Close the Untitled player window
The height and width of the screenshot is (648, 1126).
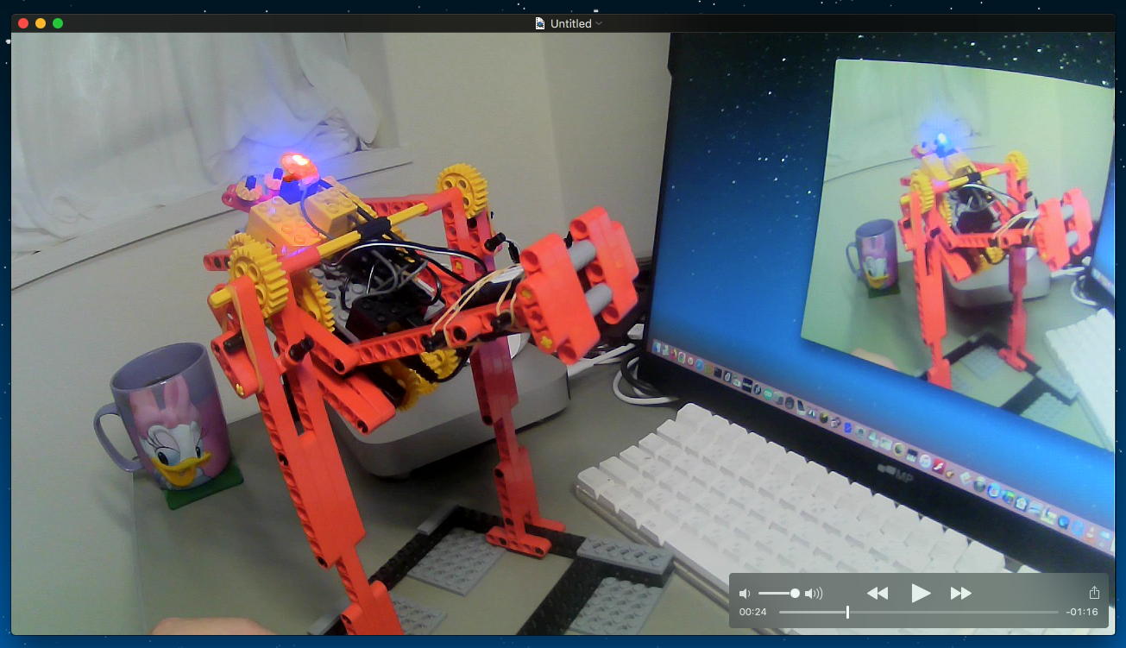tap(23, 23)
